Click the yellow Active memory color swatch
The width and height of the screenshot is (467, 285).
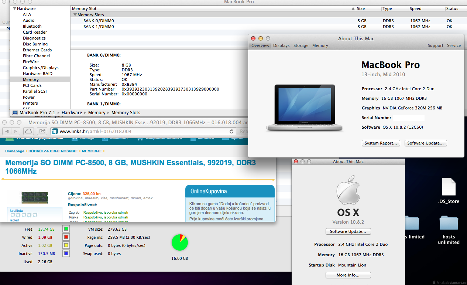(x=66, y=245)
